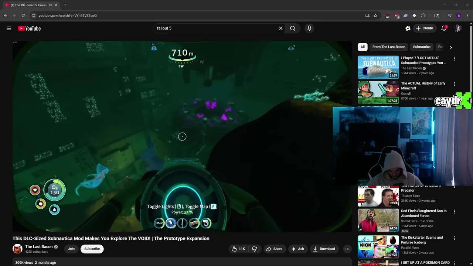This screenshot has height=266, width=473.
Task: Click the address bar URL
Action: (68, 16)
